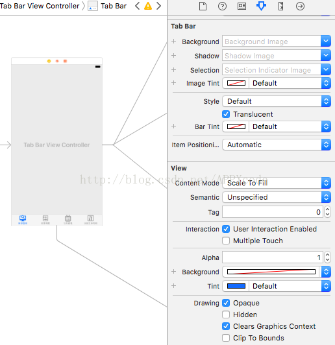Click the Alpha stepper arrows
This screenshot has width=335, height=345.
tap(327, 257)
